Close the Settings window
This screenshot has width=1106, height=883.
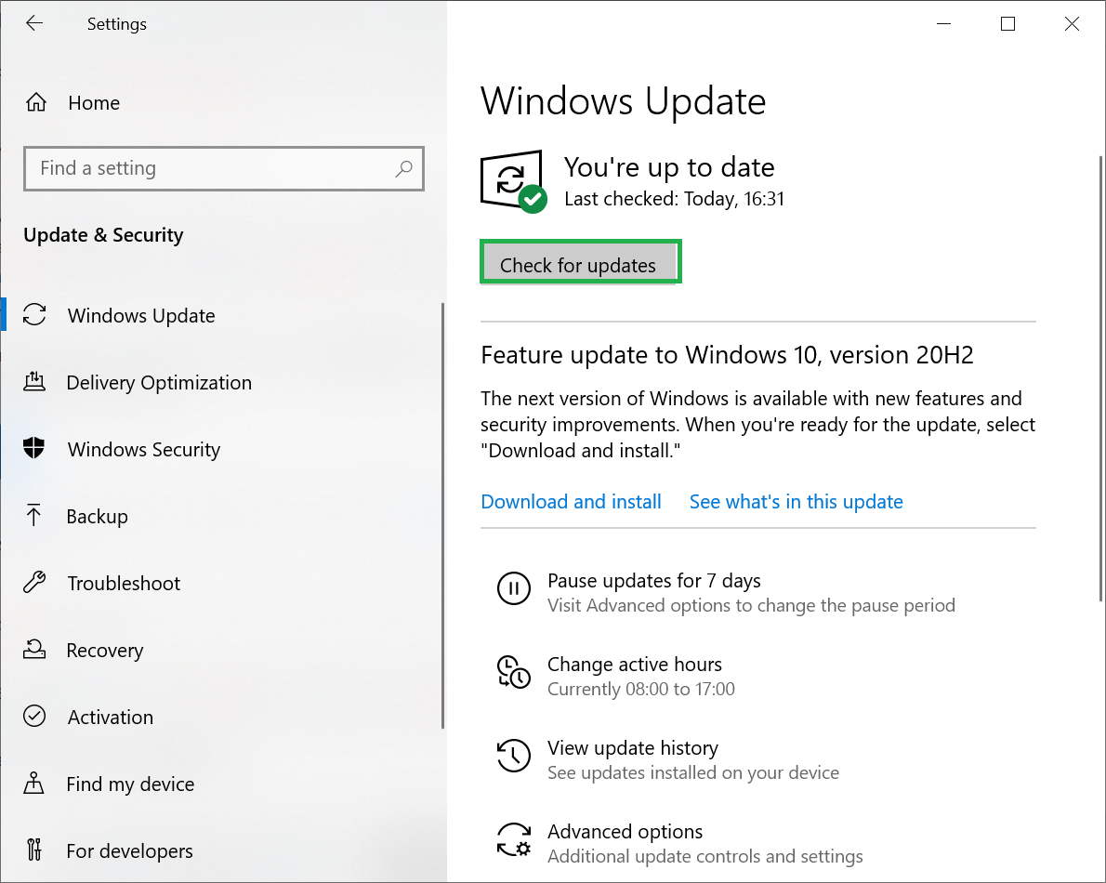click(x=1073, y=24)
